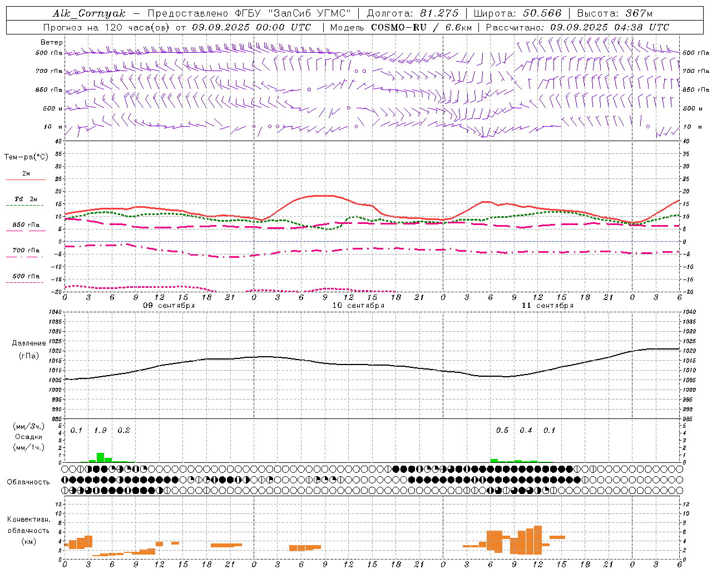Click the text 'Предоставлено ФГБУ "ЗапСиб УГМС"'
Image resolution: width=712 pixels, height=569 pixels.
(x=249, y=13)
